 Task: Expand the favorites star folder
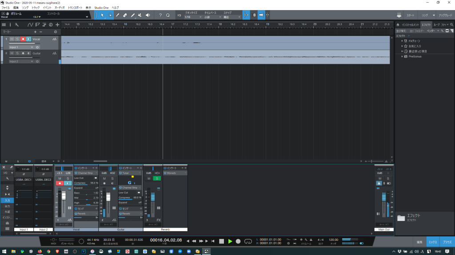tap(402, 46)
